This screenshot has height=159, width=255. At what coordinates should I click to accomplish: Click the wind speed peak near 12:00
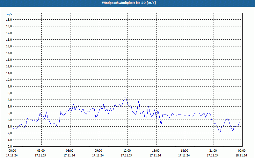coord(125,98)
